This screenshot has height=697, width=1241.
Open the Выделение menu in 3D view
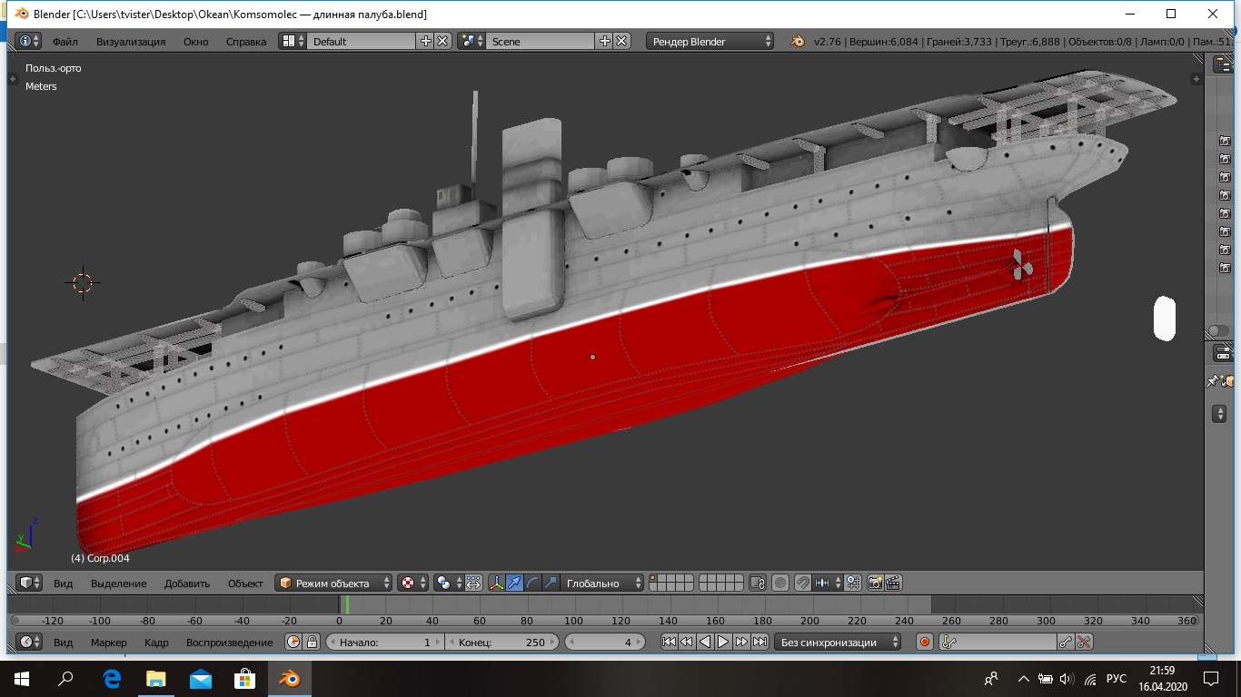(x=118, y=584)
